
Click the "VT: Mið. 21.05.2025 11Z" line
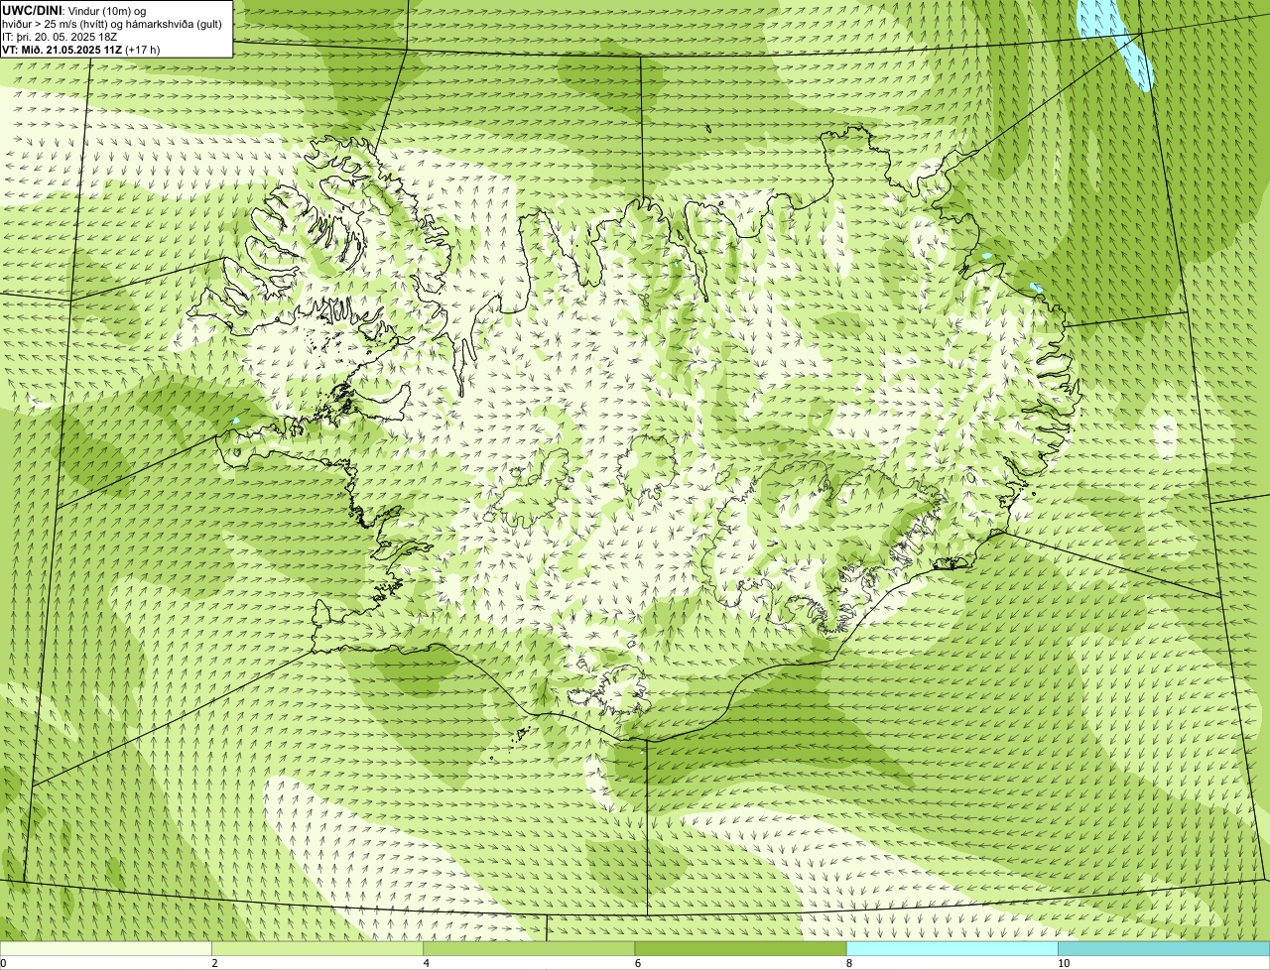(x=81, y=50)
